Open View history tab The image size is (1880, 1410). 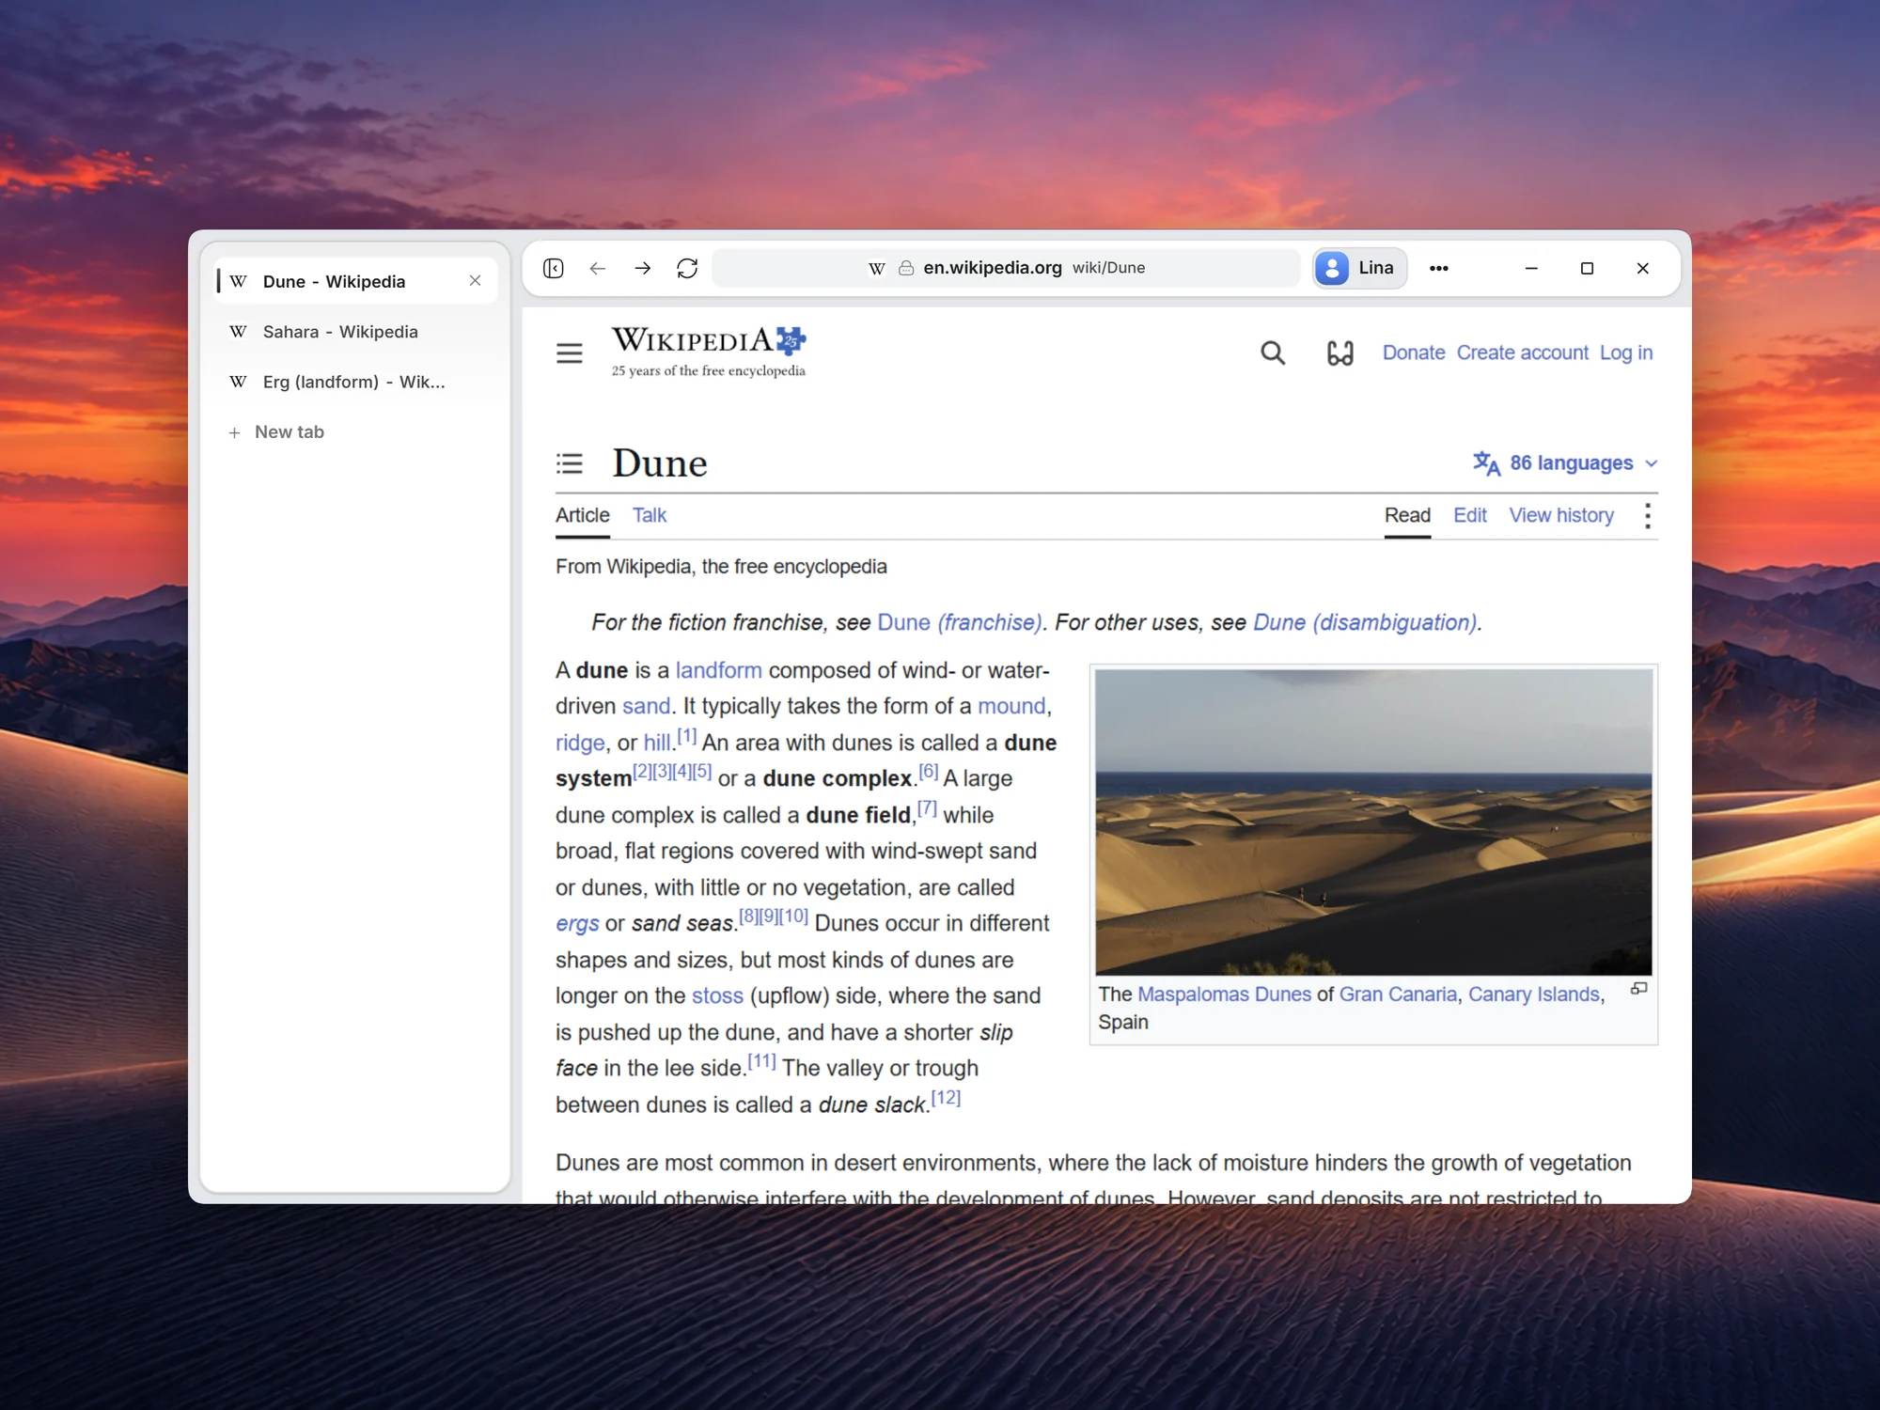(1561, 515)
